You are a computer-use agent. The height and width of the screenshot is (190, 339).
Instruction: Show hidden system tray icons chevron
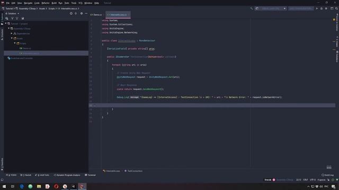click(308, 186)
